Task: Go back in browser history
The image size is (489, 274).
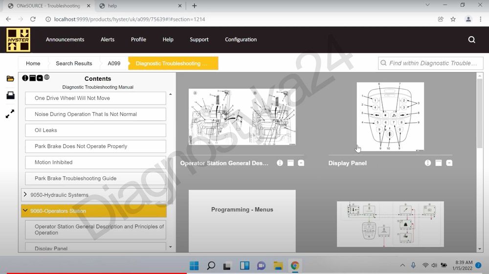Action: coord(8,20)
